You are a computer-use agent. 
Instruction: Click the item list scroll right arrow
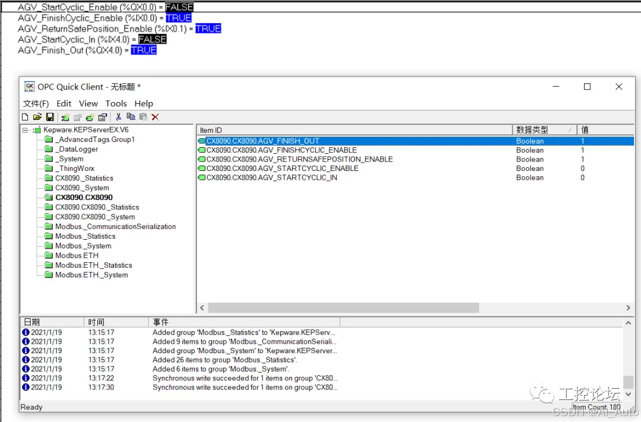click(x=629, y=307)
